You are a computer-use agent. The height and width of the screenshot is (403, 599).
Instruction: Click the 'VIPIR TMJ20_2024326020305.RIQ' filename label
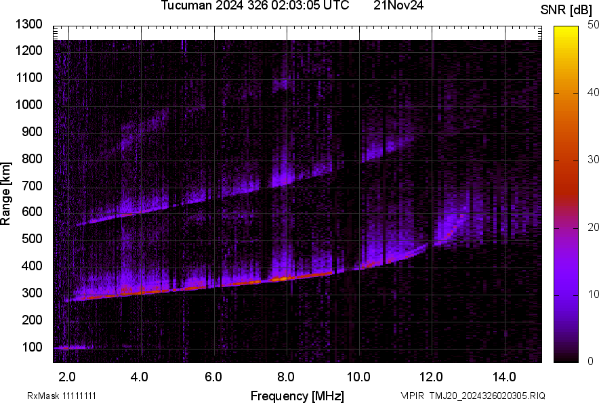472,396
